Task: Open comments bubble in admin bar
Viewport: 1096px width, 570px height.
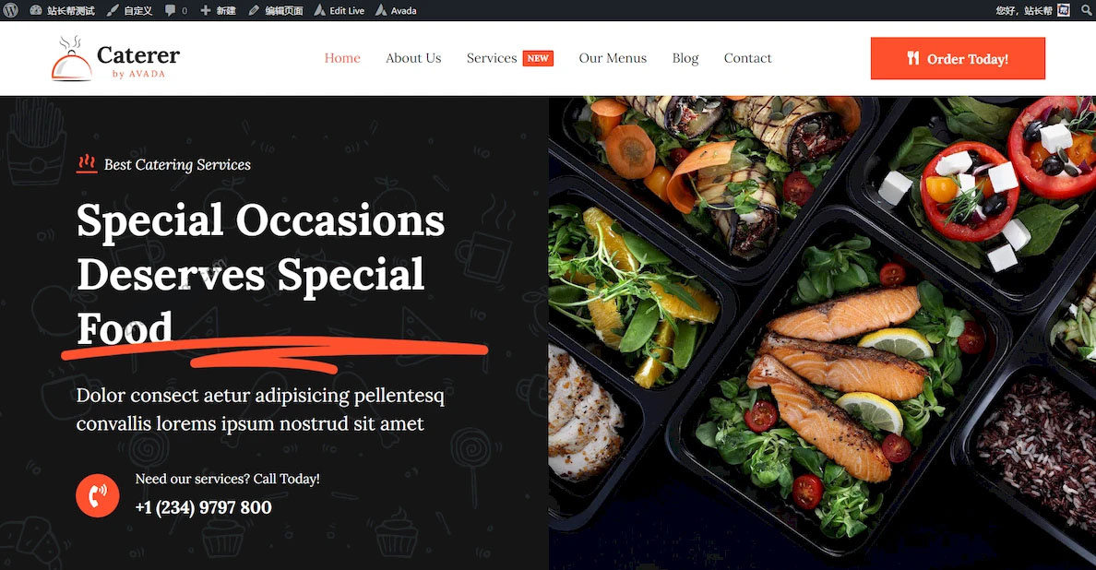Action: 176,10
